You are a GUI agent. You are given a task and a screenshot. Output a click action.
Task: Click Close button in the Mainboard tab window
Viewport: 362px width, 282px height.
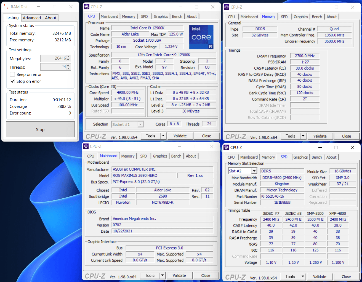[x=206, y=275]
